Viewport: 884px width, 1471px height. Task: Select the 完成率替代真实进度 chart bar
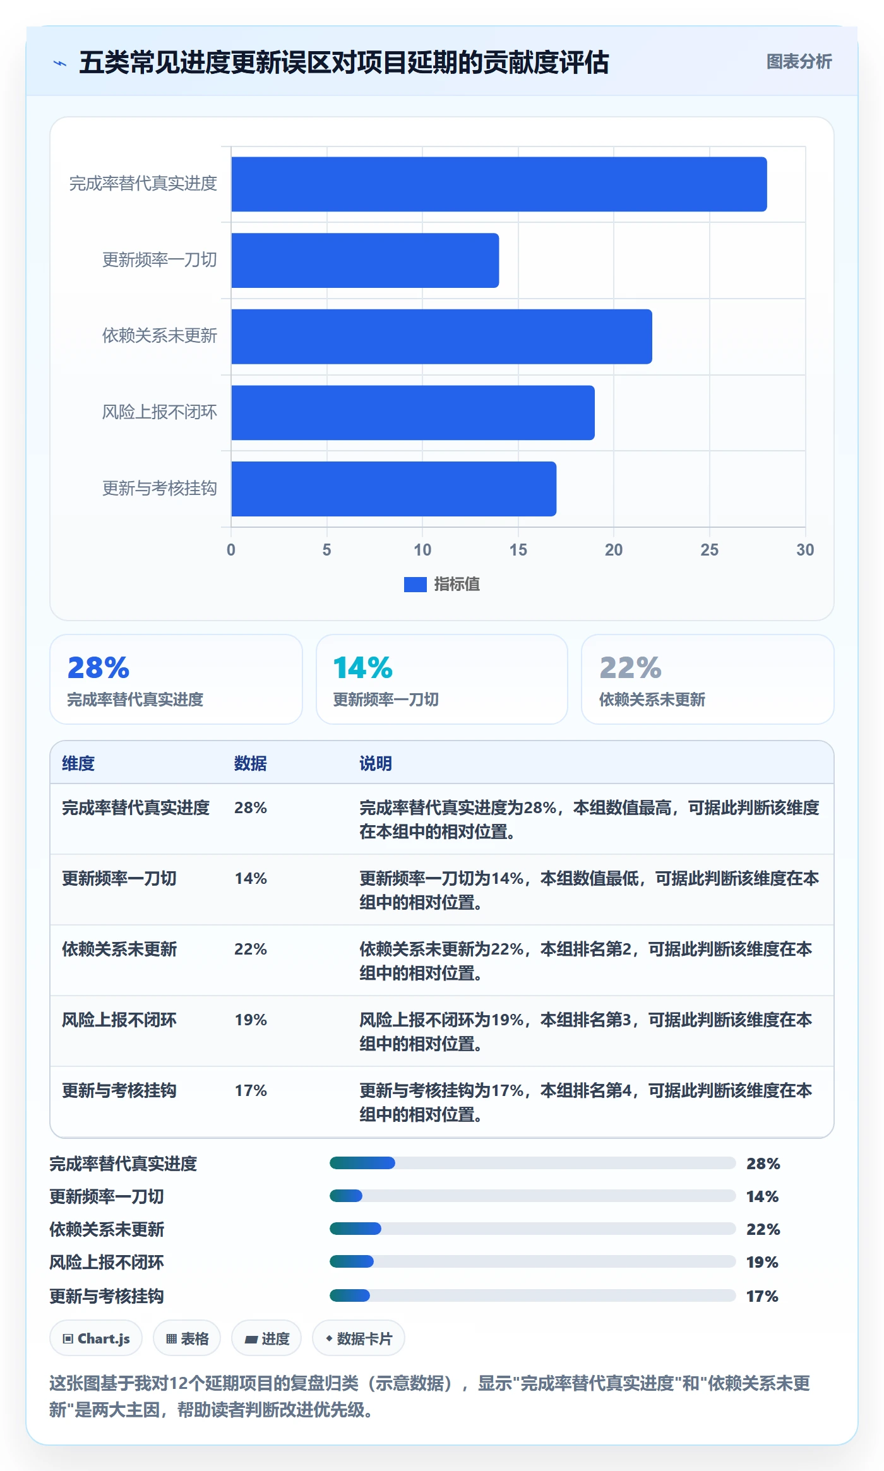499,184
